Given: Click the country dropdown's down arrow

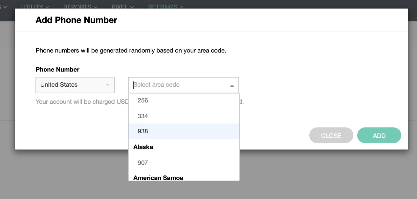Looking at the screenshot, I should tap(107, 85).
